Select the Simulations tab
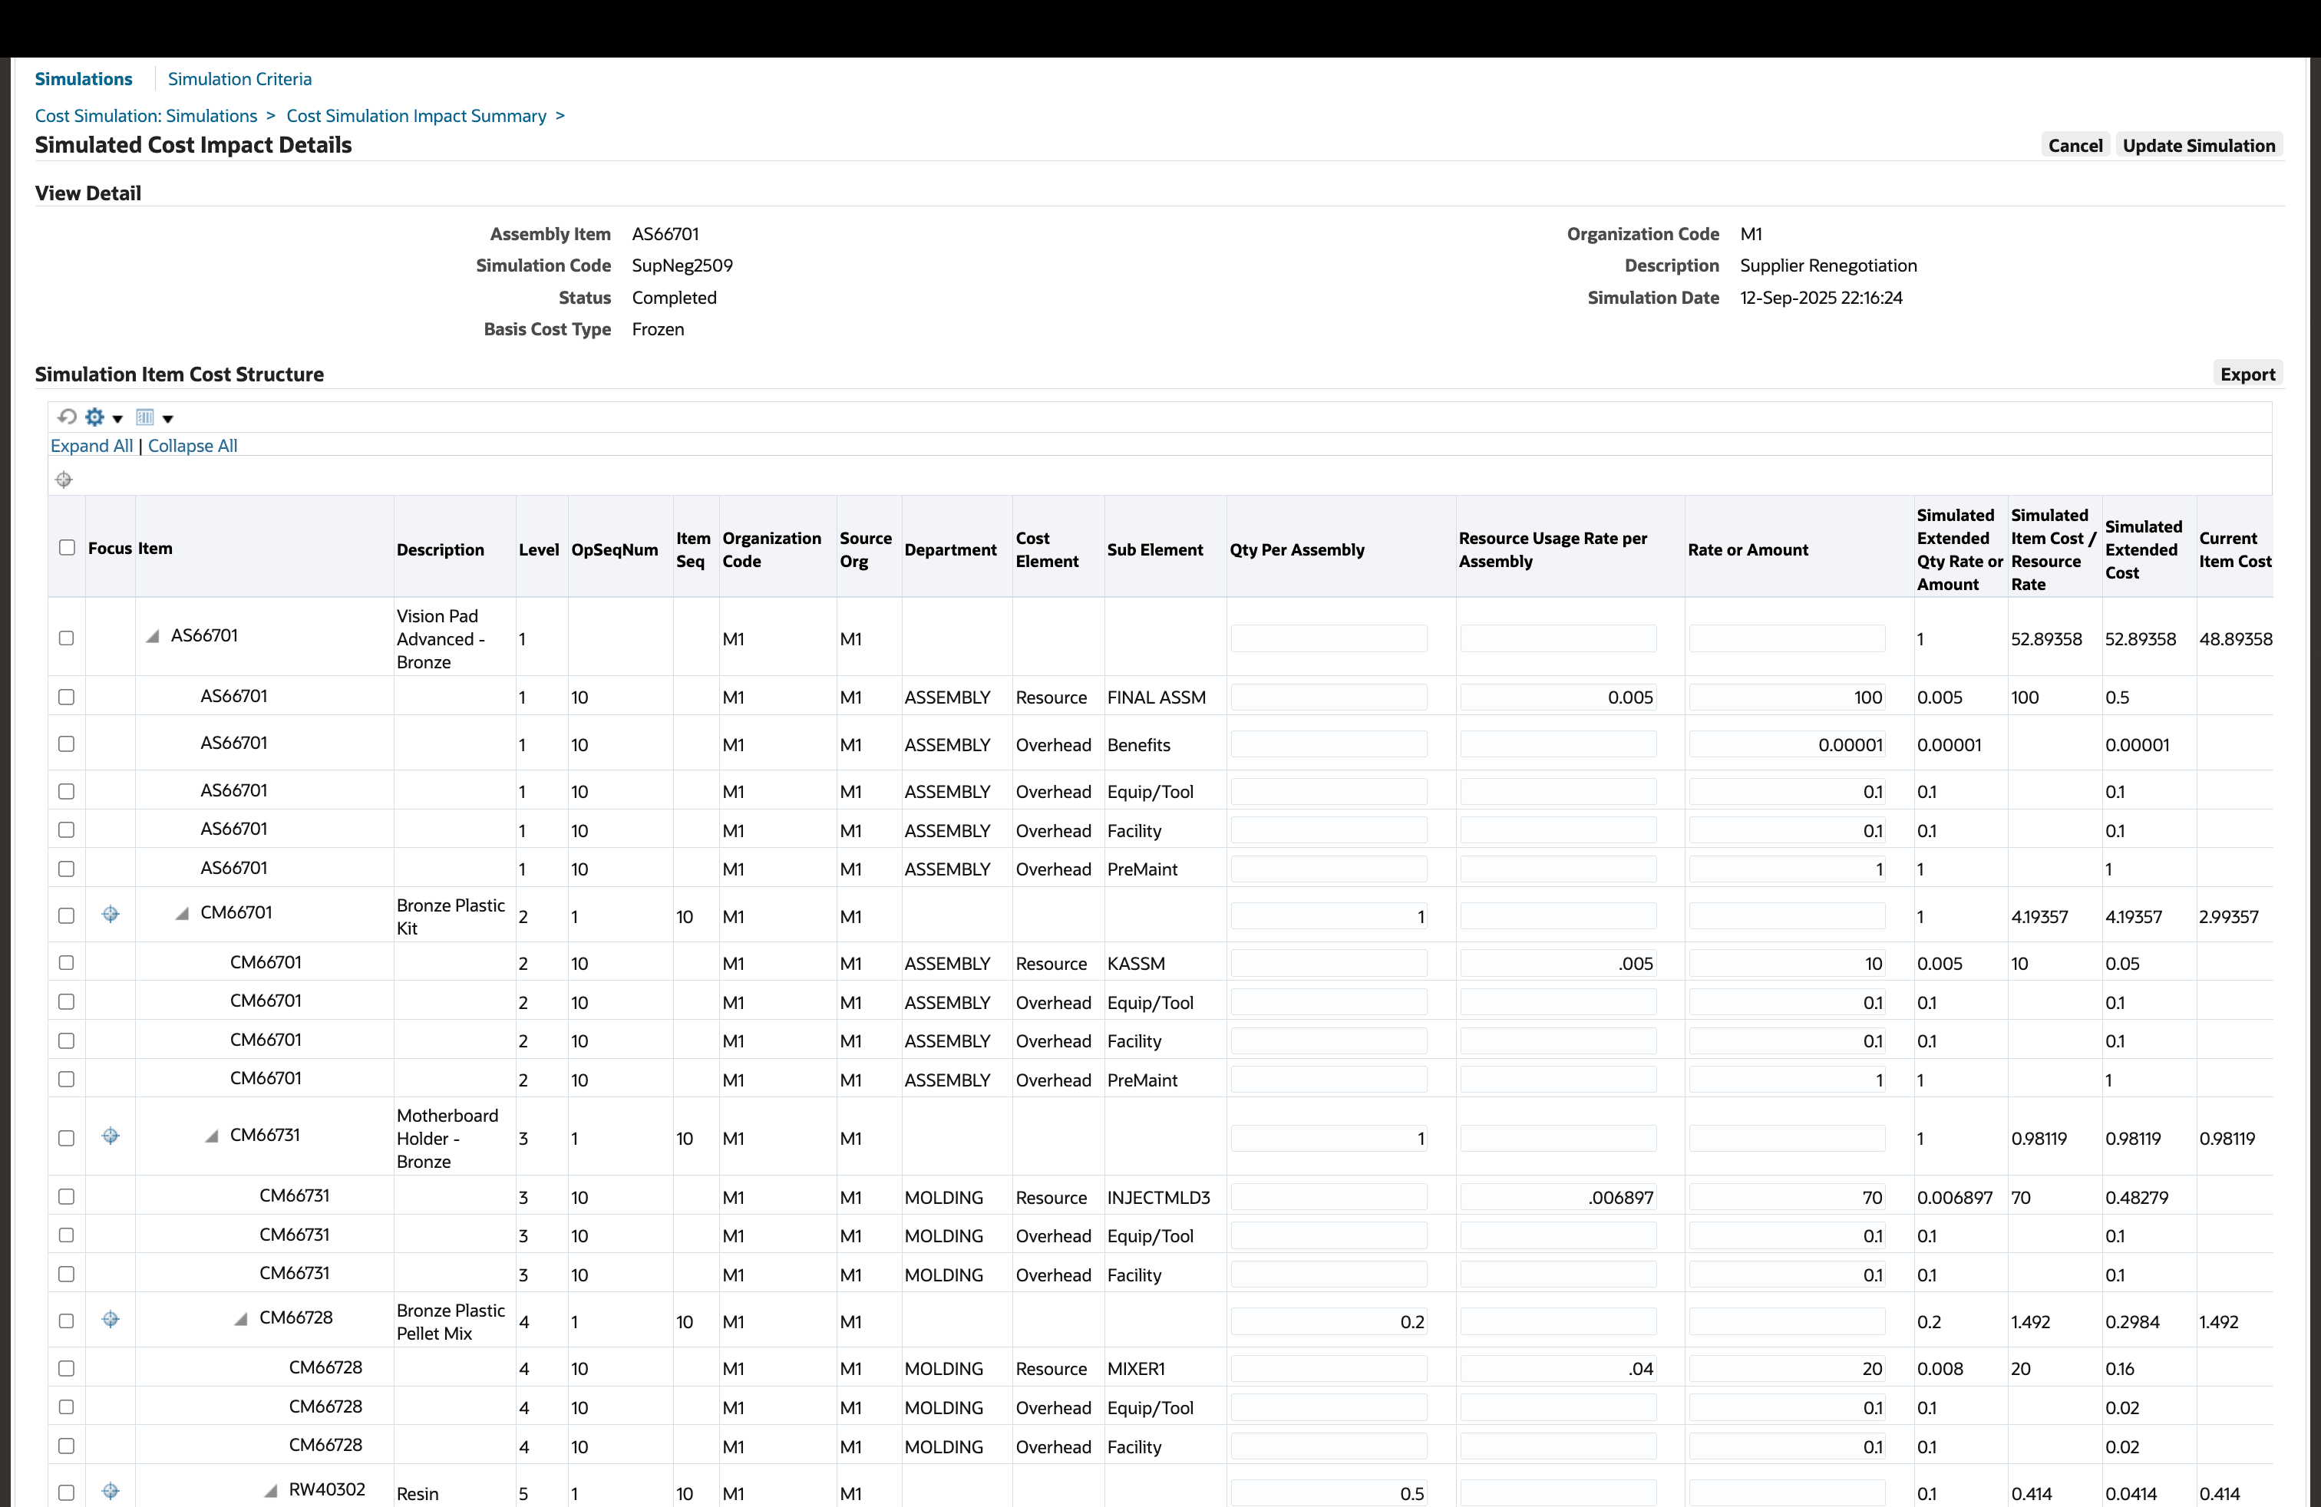The width and height of the screenshot is (2321, 1507). (84, 78)
